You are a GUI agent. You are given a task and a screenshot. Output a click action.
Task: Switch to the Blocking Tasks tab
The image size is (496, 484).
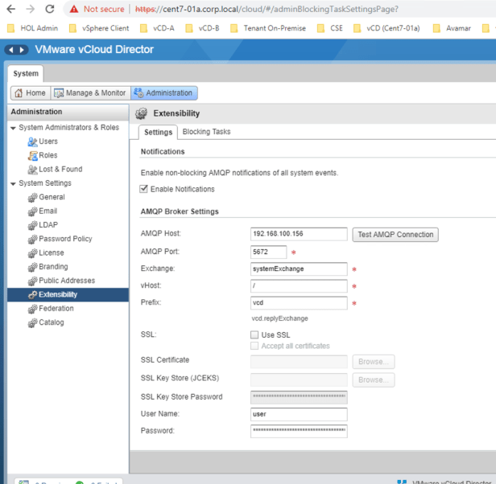pyautogui.click(x=206, y=132)
